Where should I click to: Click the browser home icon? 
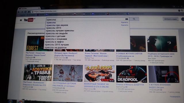[29, 12]
